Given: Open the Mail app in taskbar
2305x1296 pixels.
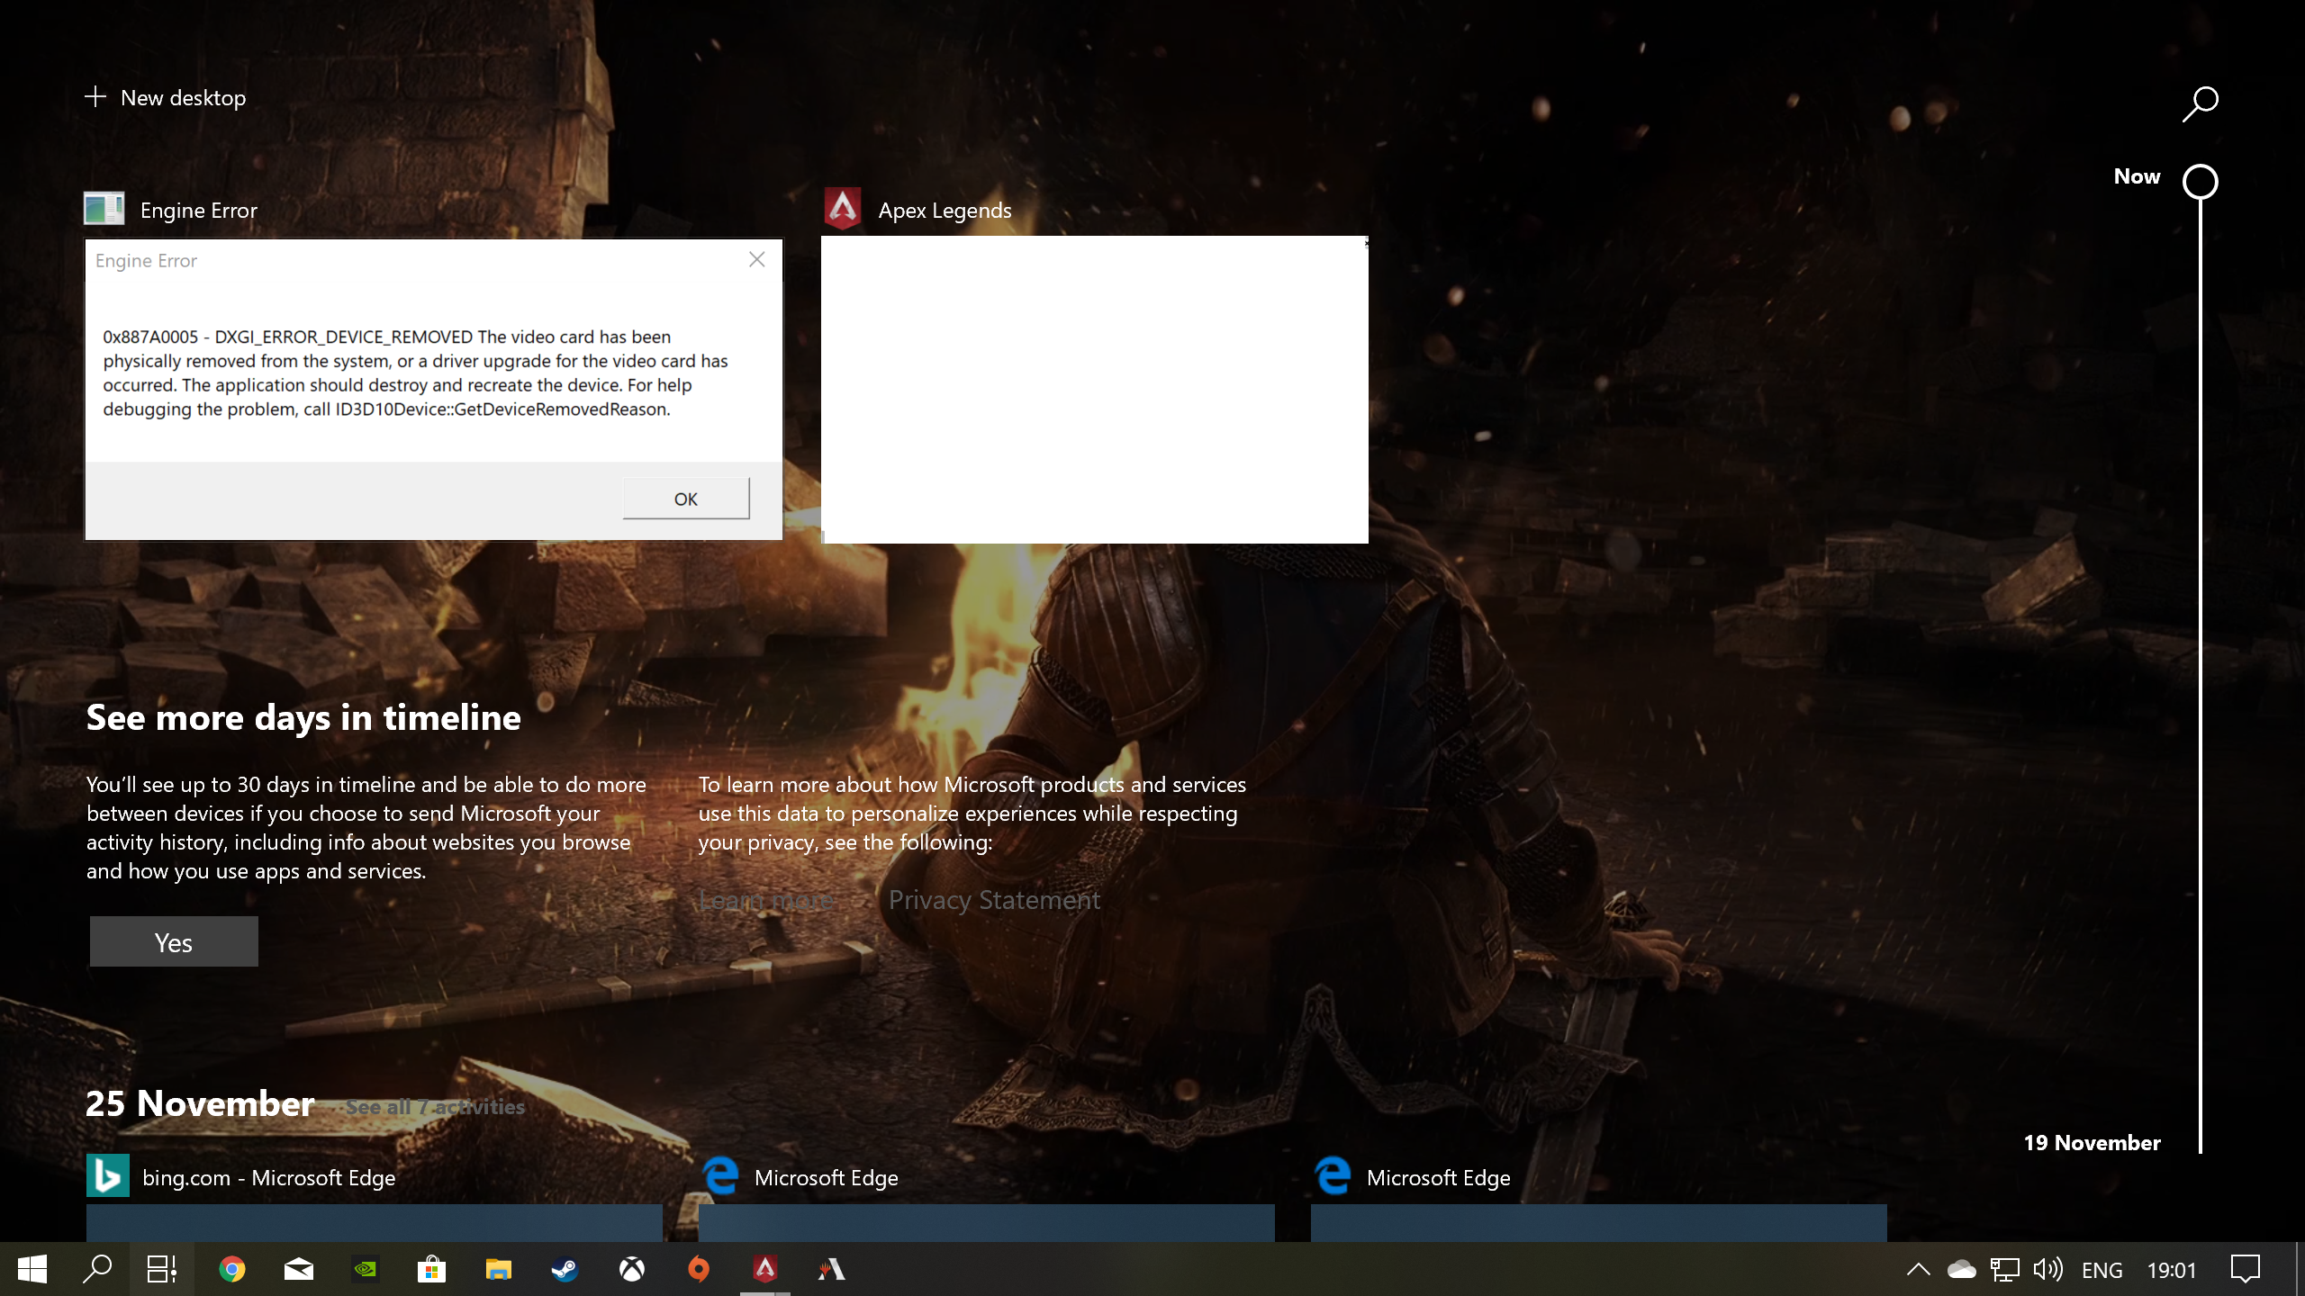Looking at the screenshot, I should [x=299, y=1269].
